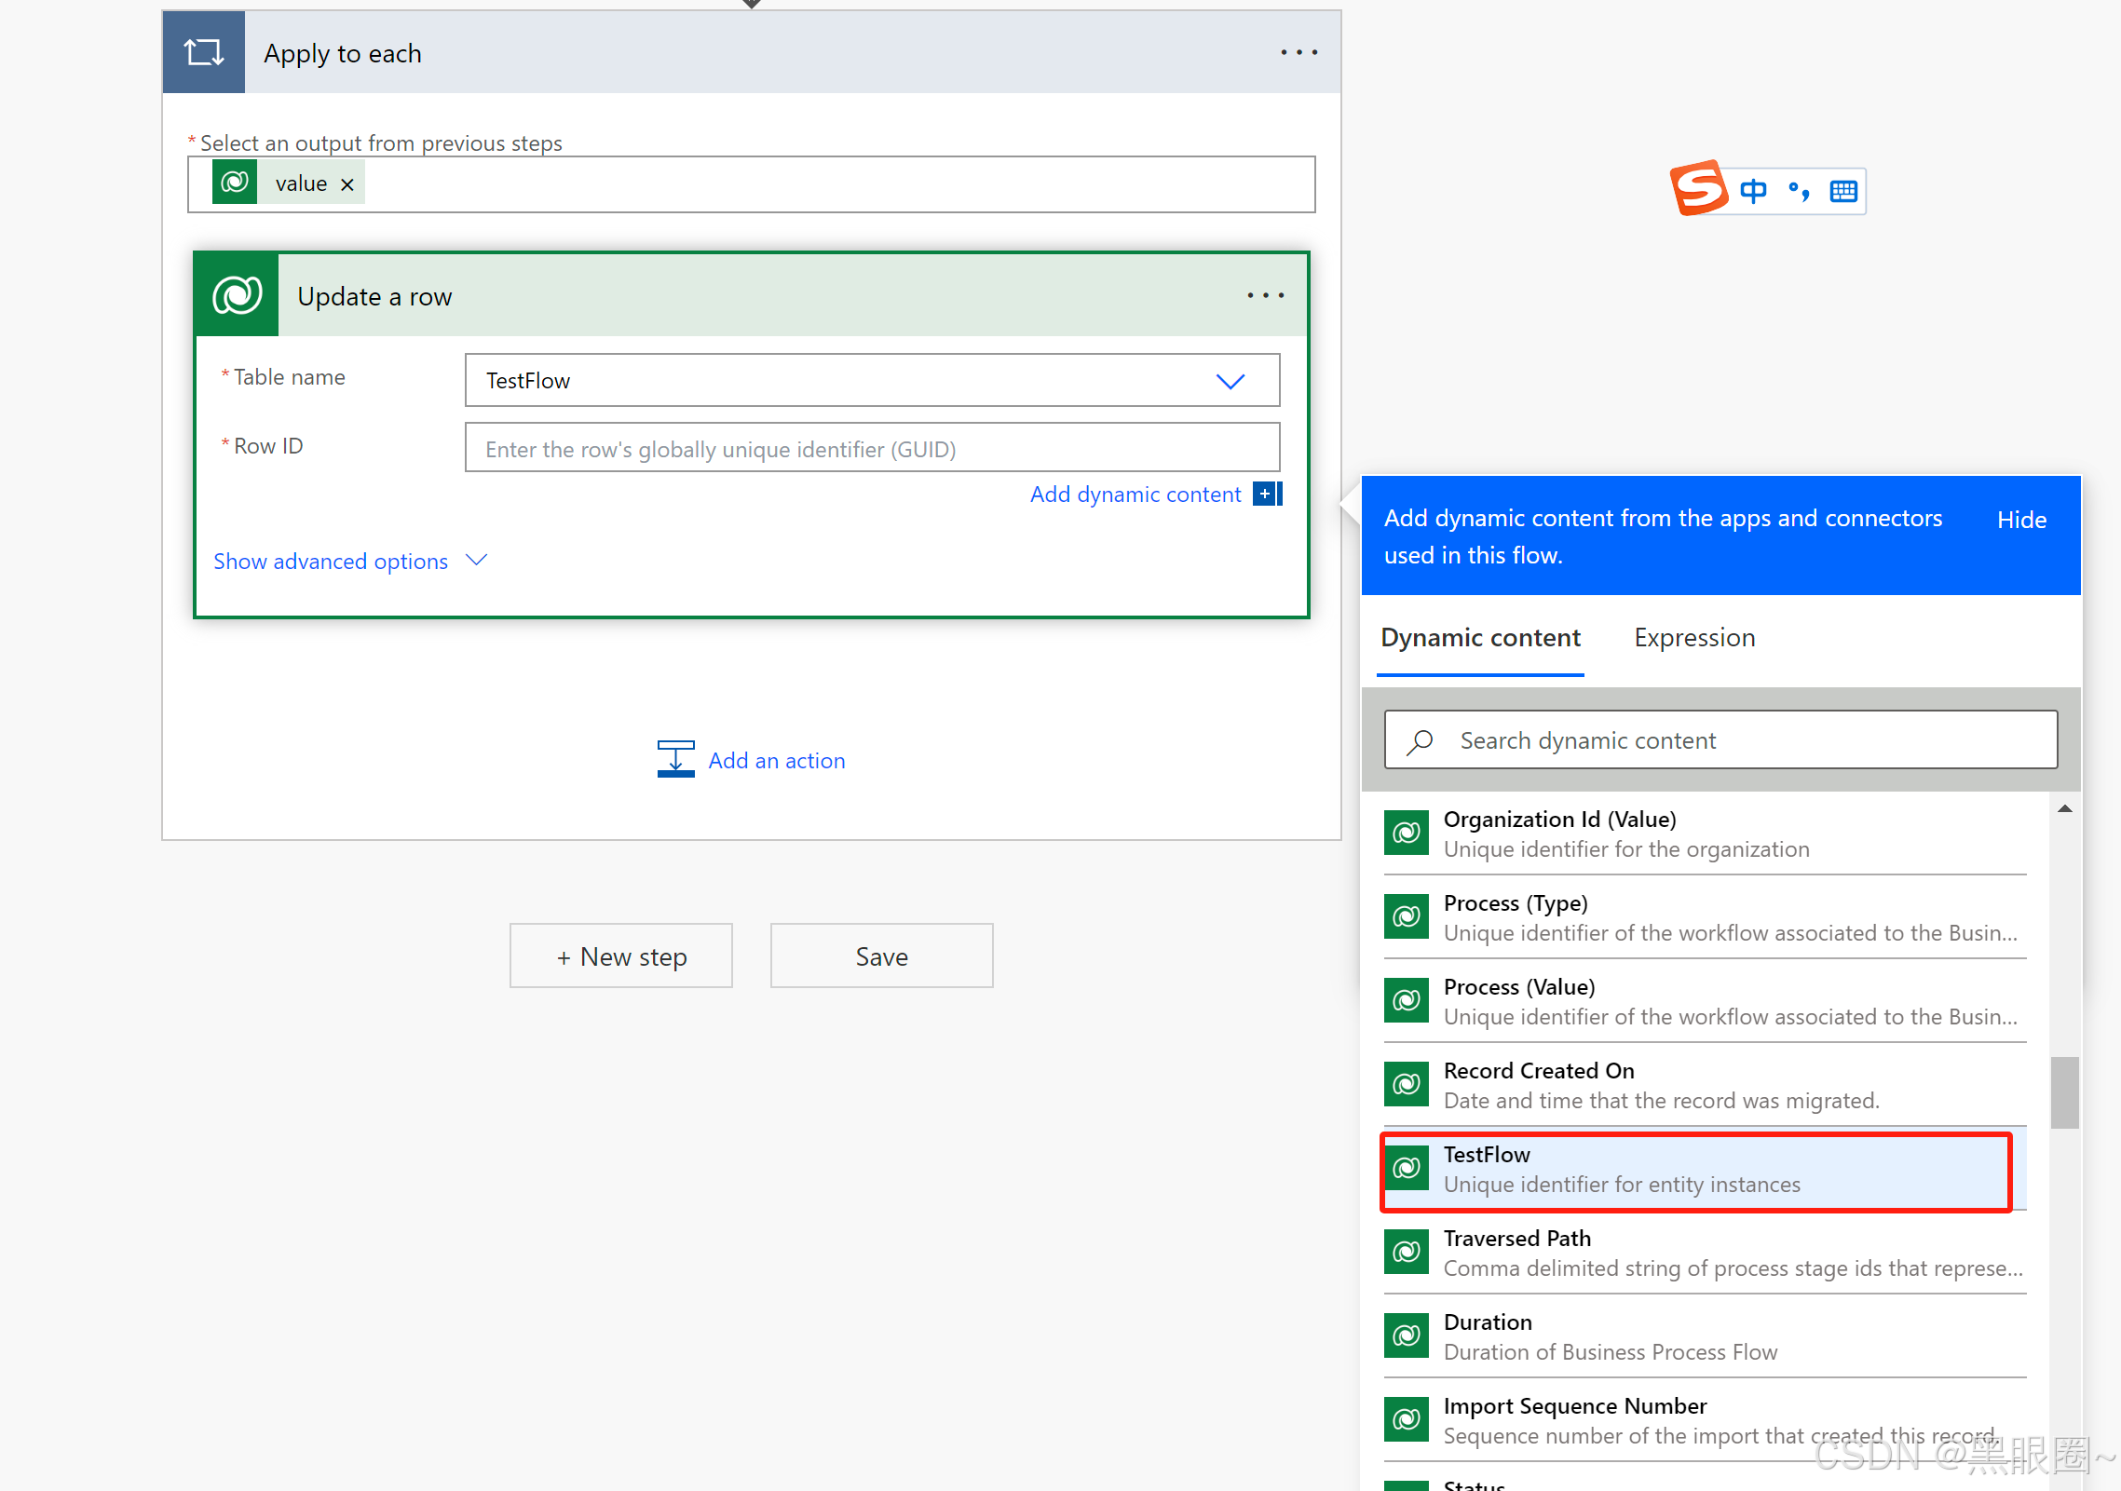Click the Apply to each loop icon
This screenshot has width=2121, height=1491.
203,52
